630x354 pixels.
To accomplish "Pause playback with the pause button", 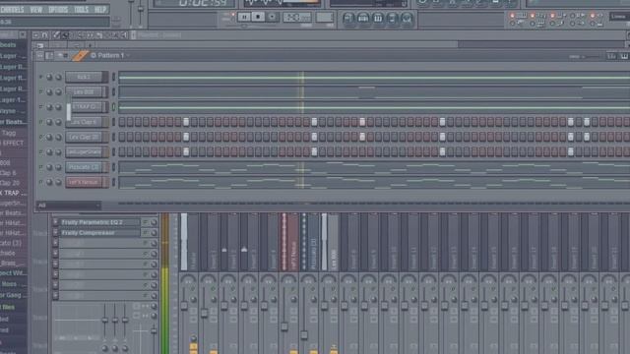I will click(244, 17).
